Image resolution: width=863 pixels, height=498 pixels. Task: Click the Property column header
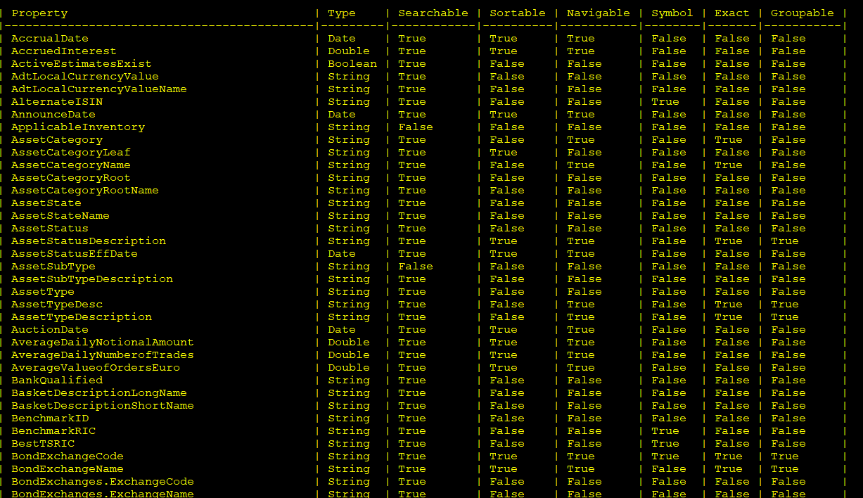(x=39, y=13)
